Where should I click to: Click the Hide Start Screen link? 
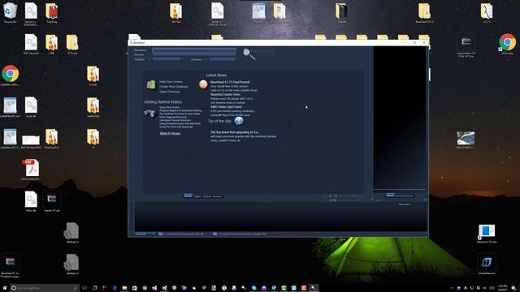171,82
